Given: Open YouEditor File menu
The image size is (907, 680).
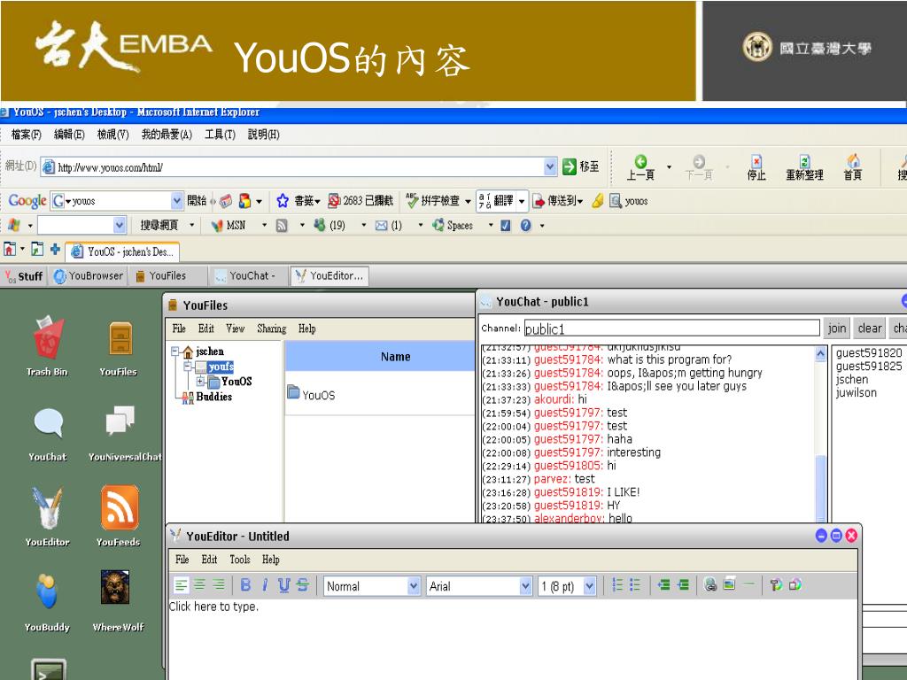Looking at the screenshot, I should (x=182, y=560).
